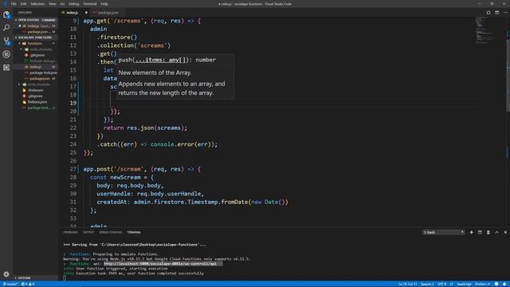Open the Extensions view in activity bar

click(6, 67)
